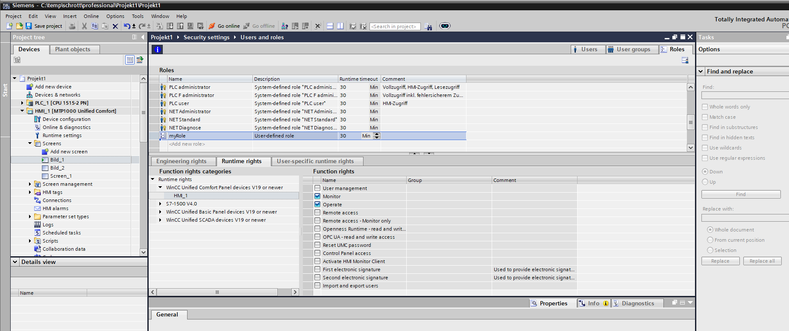789x331 pixels.
Task: Click the delete X icon in toolbar
Action: pos(115,26)
